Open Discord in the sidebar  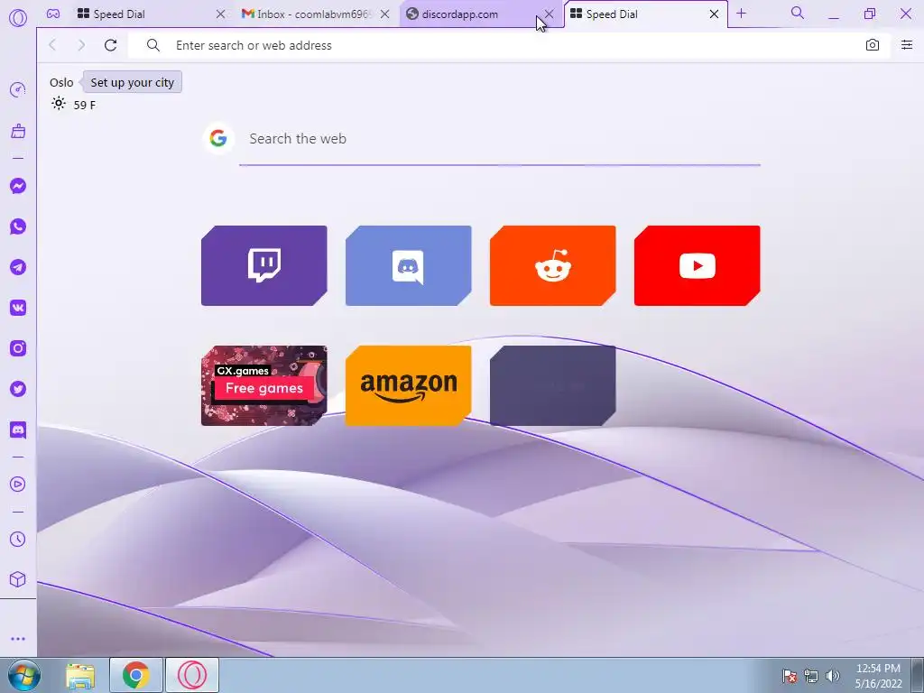[18, 430]
